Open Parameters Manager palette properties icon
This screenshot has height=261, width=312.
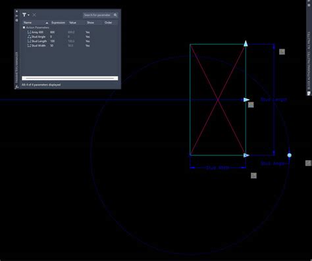(x=16, y=20)
